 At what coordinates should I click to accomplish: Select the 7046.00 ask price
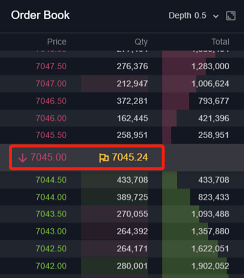[51, 118]
